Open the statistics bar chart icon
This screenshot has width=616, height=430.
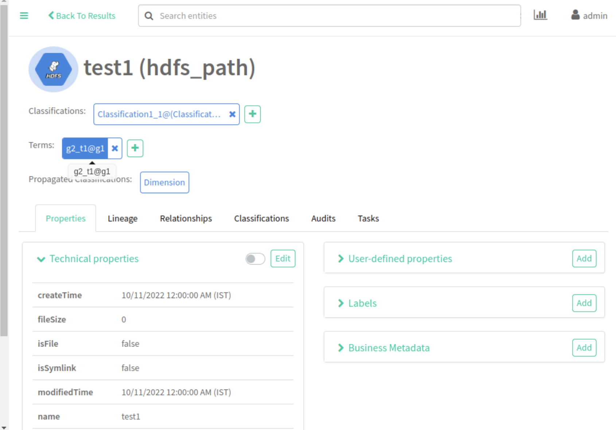point(540,15)
